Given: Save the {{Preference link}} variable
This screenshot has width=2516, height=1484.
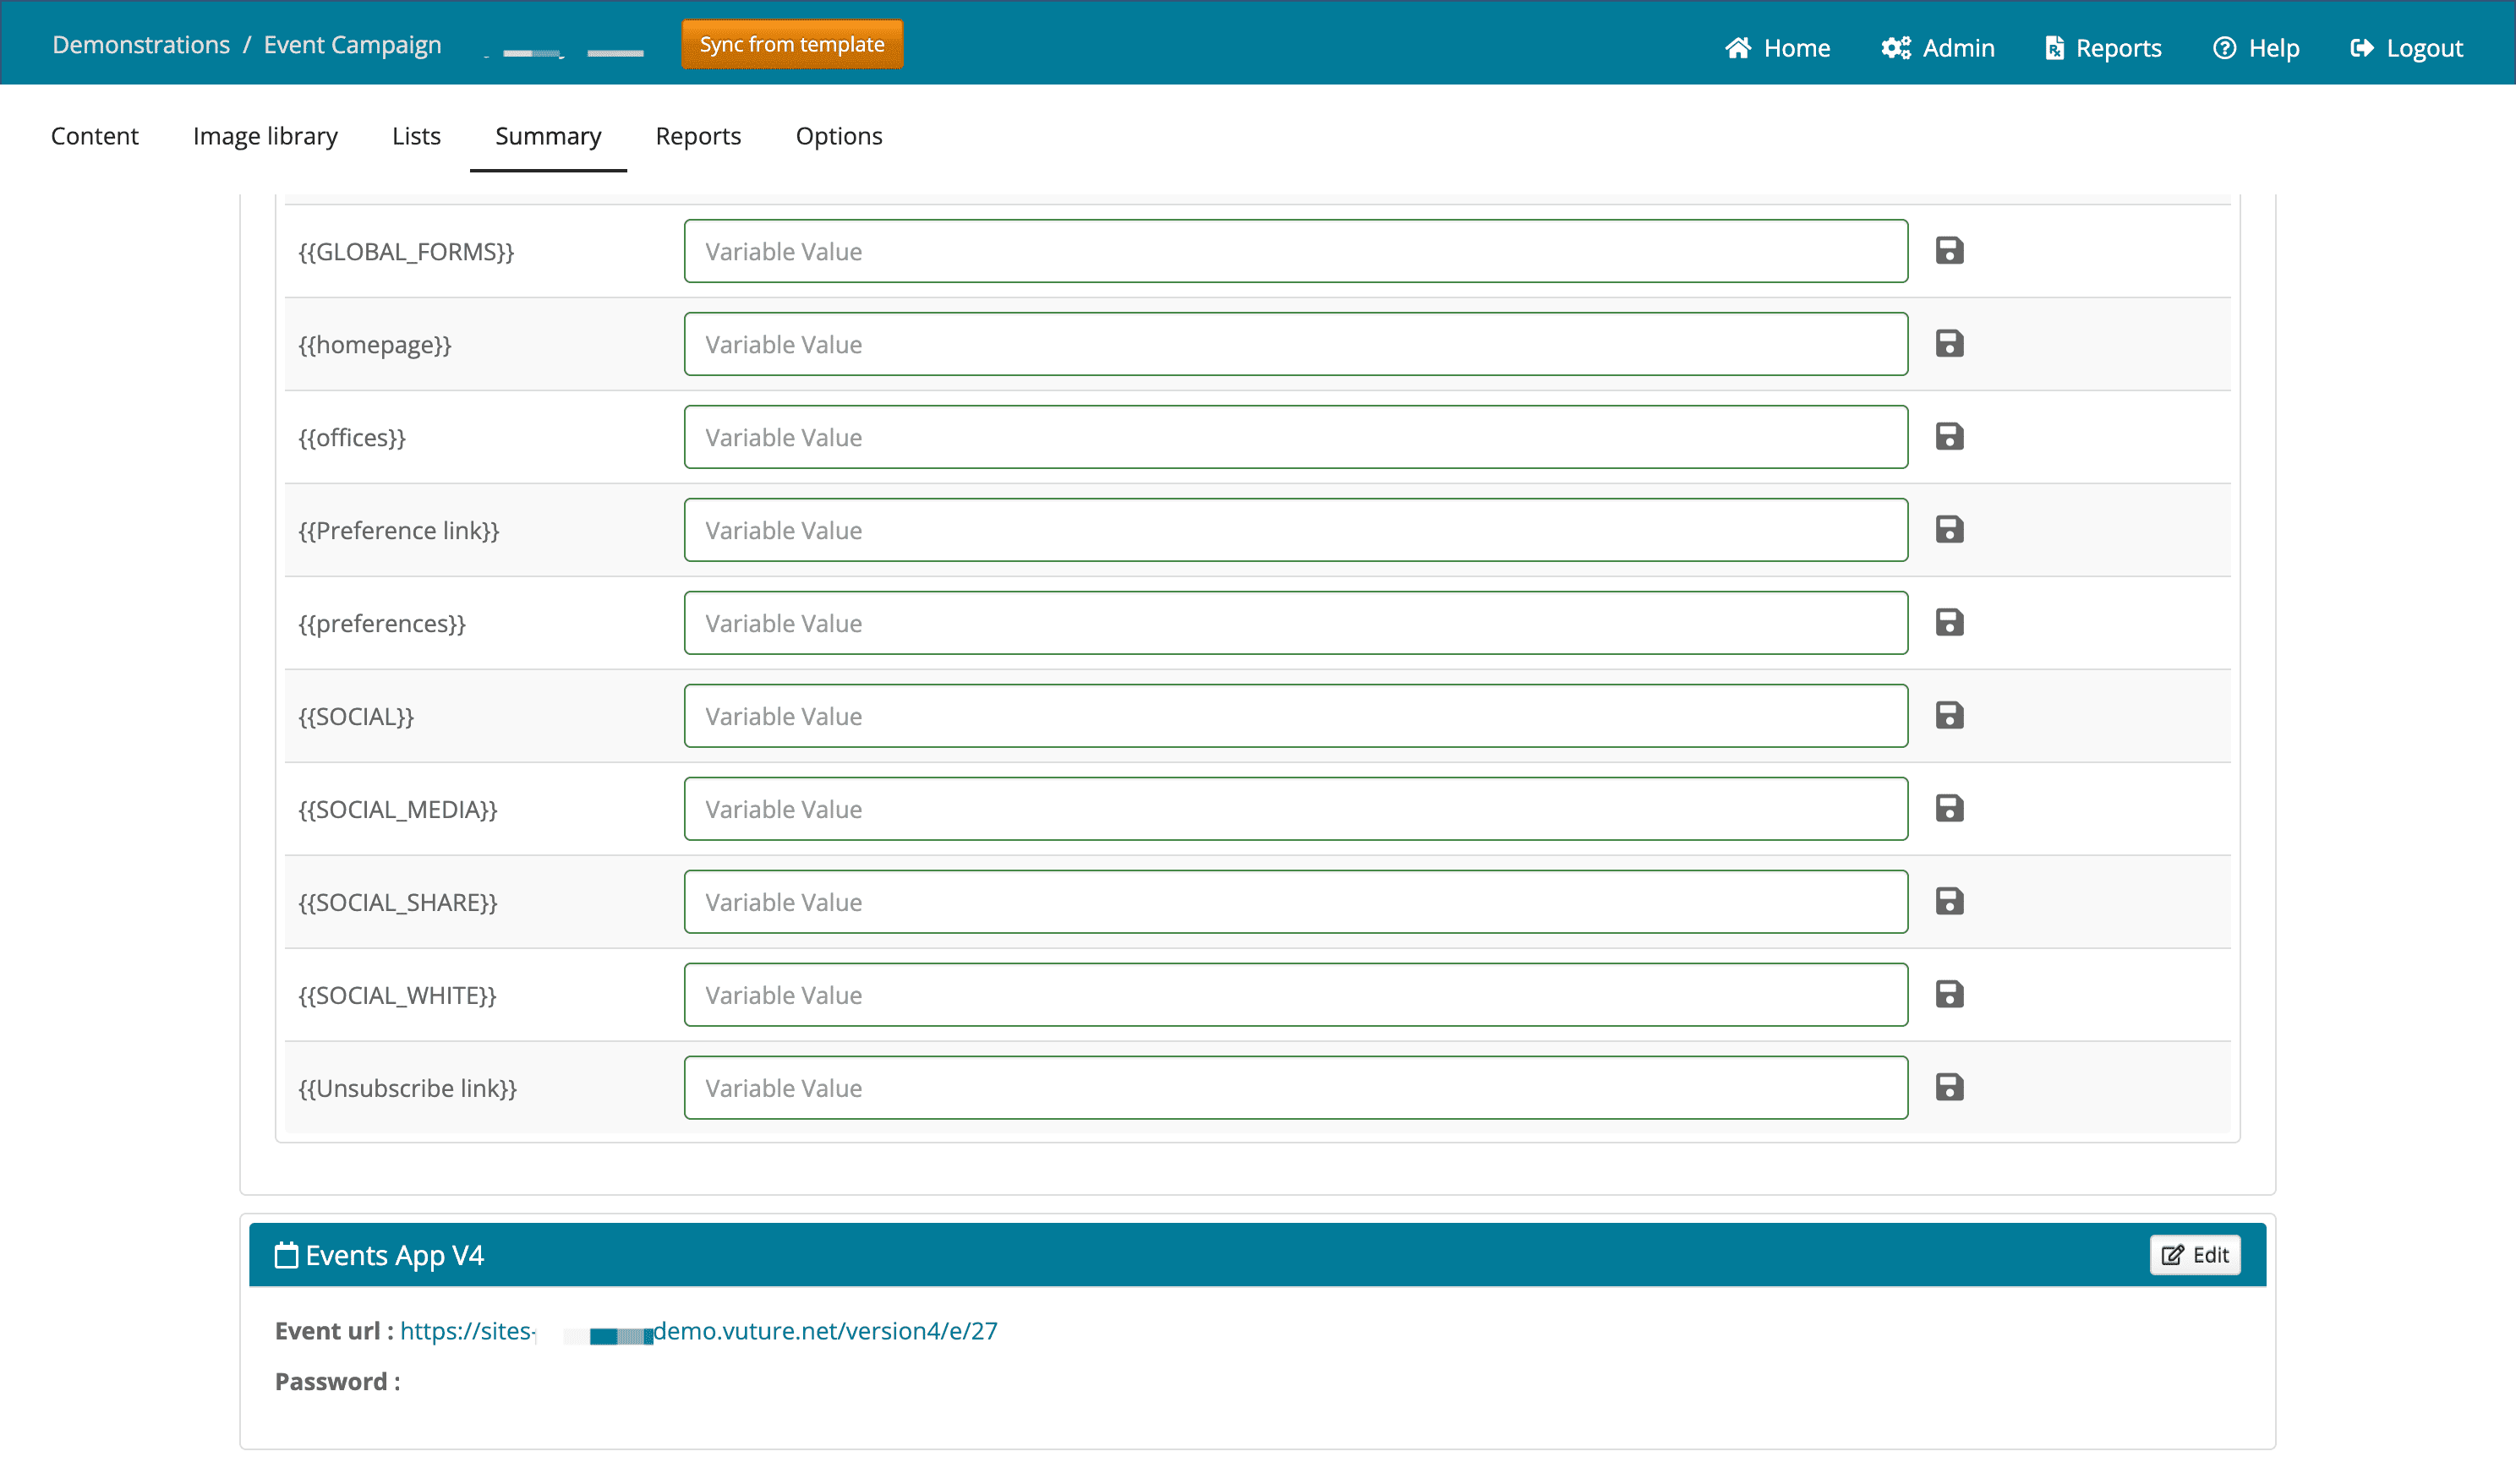Looking at the screenshot, I should 1949,530.
